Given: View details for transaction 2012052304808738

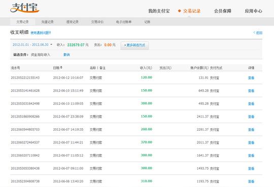Looking at the screenshot, I should click(x=251, y=181).
